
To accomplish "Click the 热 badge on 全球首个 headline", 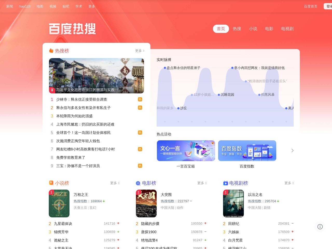I will pos(140,133).
